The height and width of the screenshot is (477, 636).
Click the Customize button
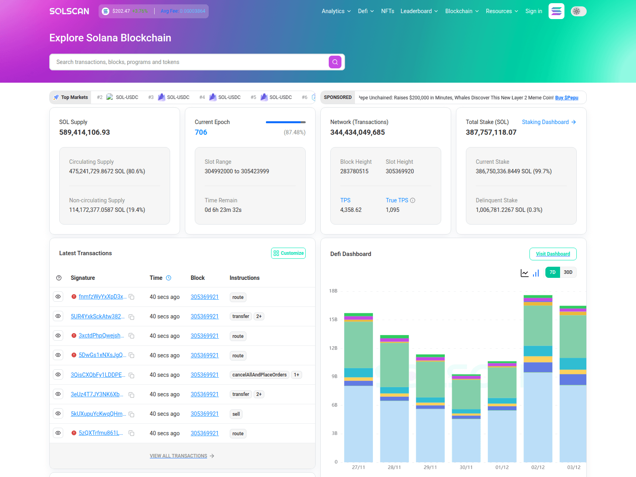288,253
